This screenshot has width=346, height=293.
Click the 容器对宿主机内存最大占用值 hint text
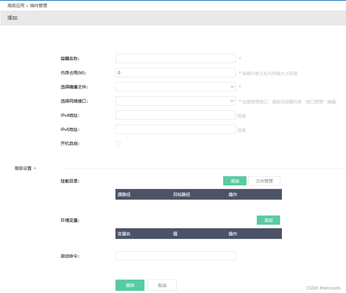coord(270,73)
